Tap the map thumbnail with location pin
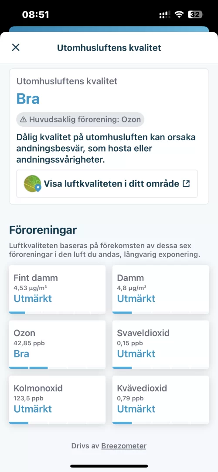218x472 pixels. click(x=32, y=184)
